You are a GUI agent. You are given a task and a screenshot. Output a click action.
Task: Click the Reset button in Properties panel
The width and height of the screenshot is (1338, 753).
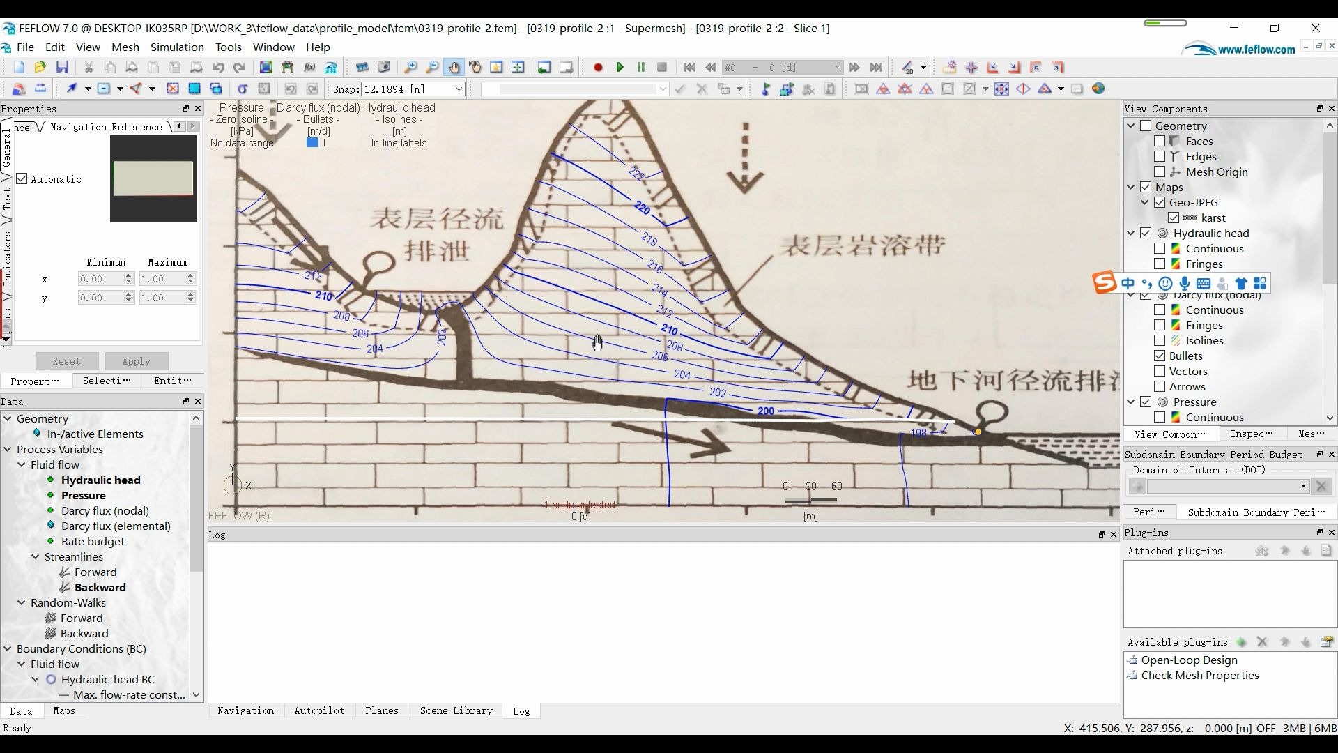click(x=66, y=360)
